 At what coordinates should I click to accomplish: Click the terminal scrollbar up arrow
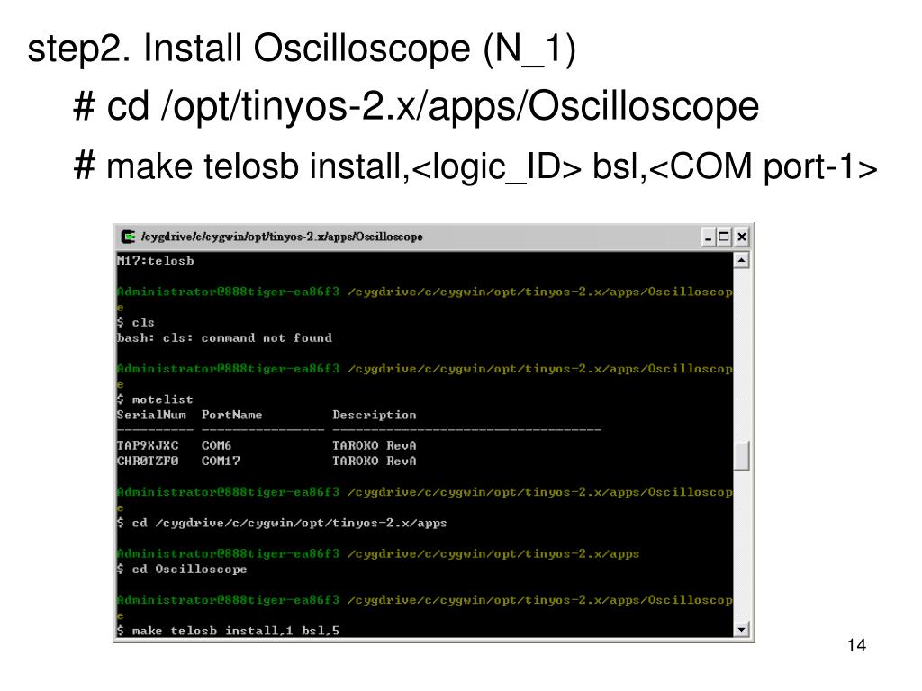point(742,260)
